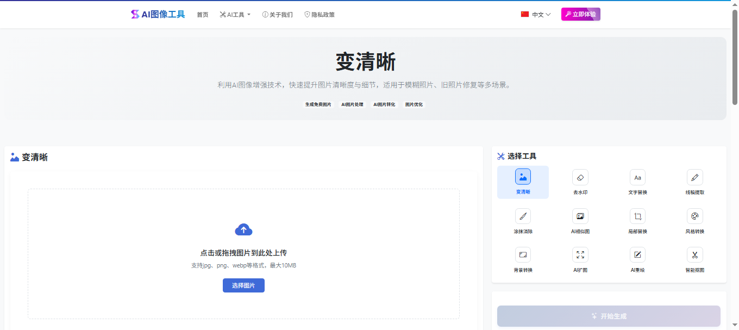Open the 风格转换 style transfer tool
Image resolution: width=739 pixels, height=330 pixels.
click(694, 221)
